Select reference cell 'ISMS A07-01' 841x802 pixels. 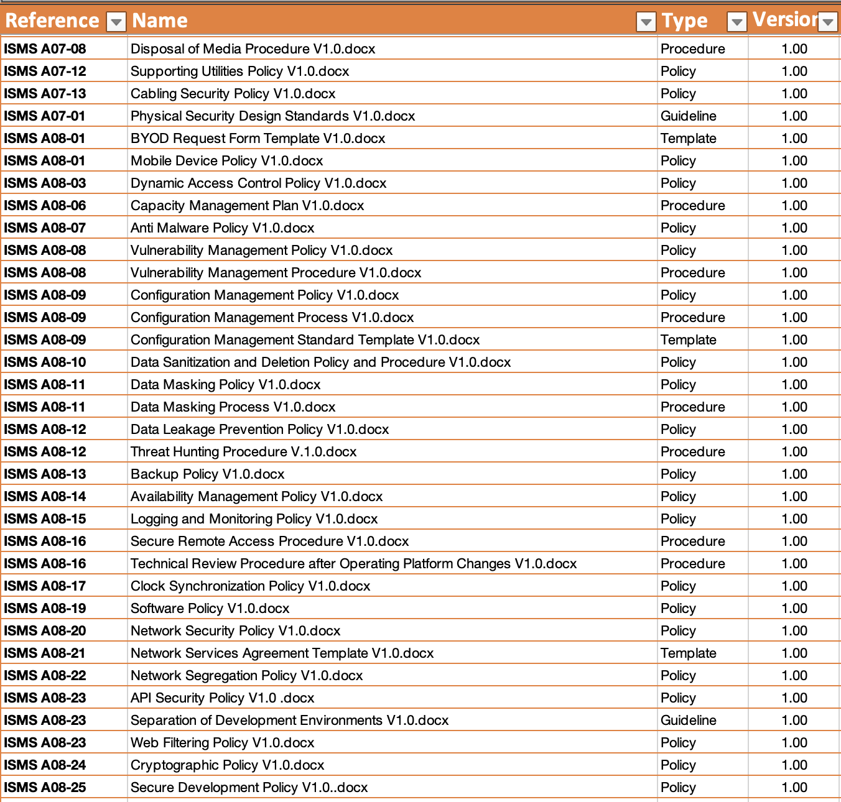(64, 116)
